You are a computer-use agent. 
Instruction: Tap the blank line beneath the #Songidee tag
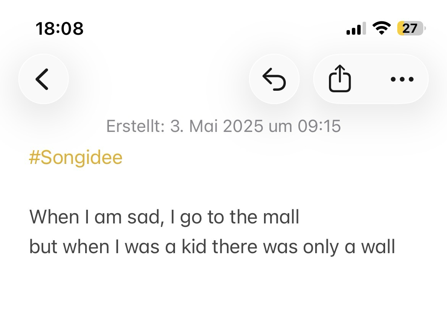point(223,187)
